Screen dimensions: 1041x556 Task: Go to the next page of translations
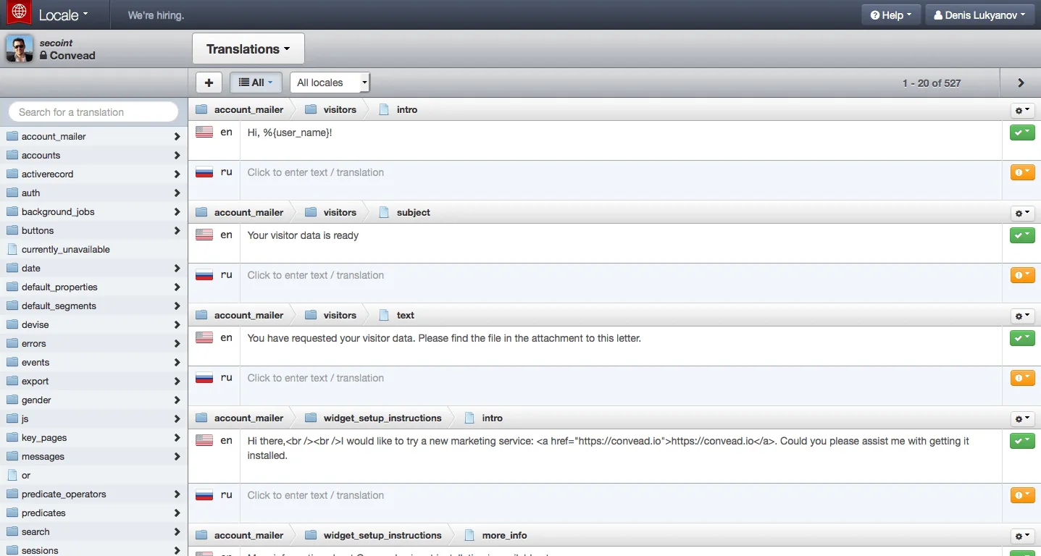[x=1020, y=82]
